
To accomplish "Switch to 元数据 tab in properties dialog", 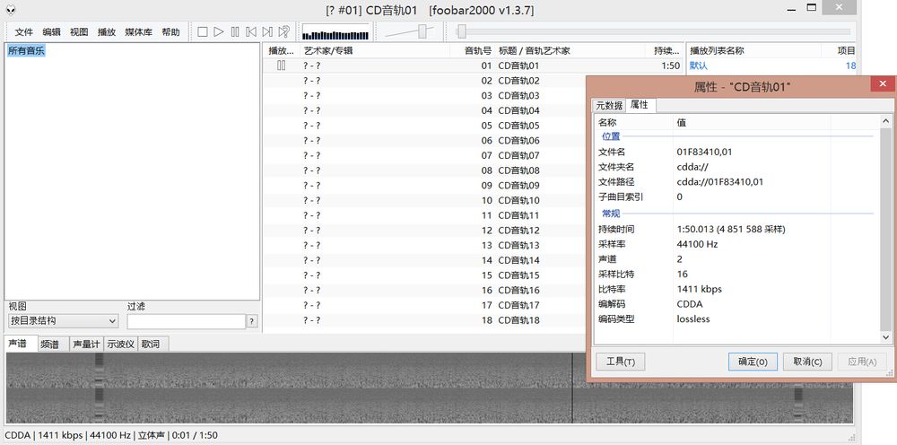I will pyautogui.click(x=609, y=106).
